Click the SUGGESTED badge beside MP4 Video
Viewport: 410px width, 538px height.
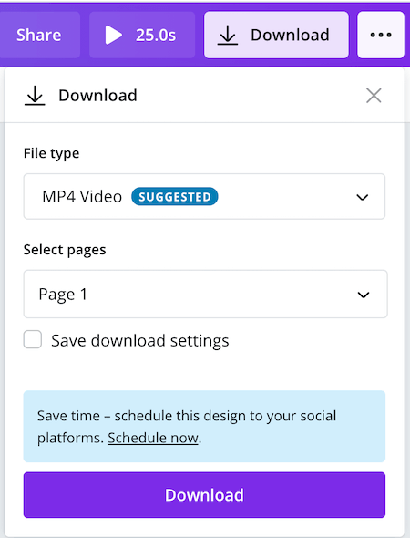(175, 197)
